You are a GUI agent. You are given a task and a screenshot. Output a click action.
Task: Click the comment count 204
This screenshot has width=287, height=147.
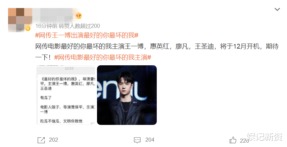(x=150, y=140)
